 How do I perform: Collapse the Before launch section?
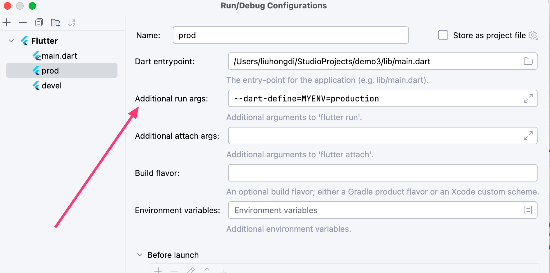pyautogui.click(x=140, y=255)
